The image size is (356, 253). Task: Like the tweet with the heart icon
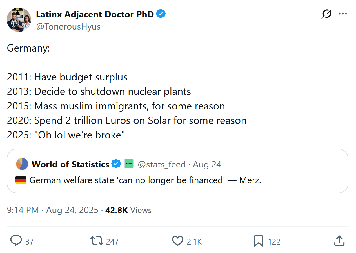point(178,241)
